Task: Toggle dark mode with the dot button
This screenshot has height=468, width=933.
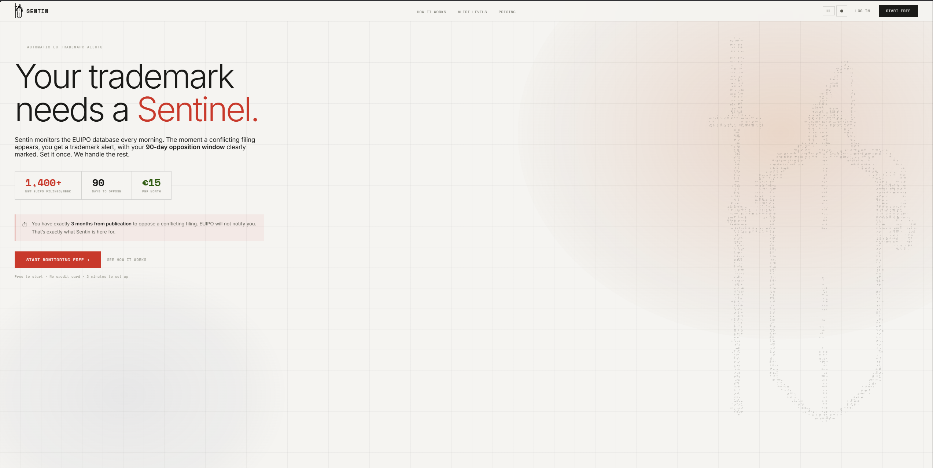Action: click(x=842, y=11)
